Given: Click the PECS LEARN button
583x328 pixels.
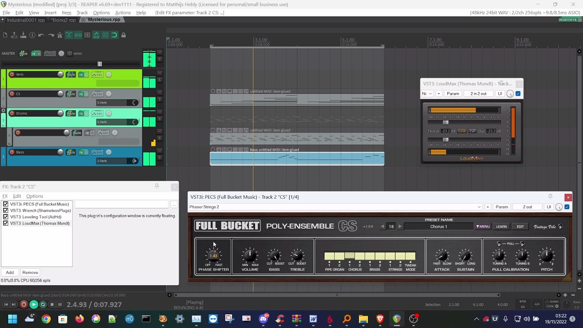Looking at the screenshot, I should tap(501, 226).
